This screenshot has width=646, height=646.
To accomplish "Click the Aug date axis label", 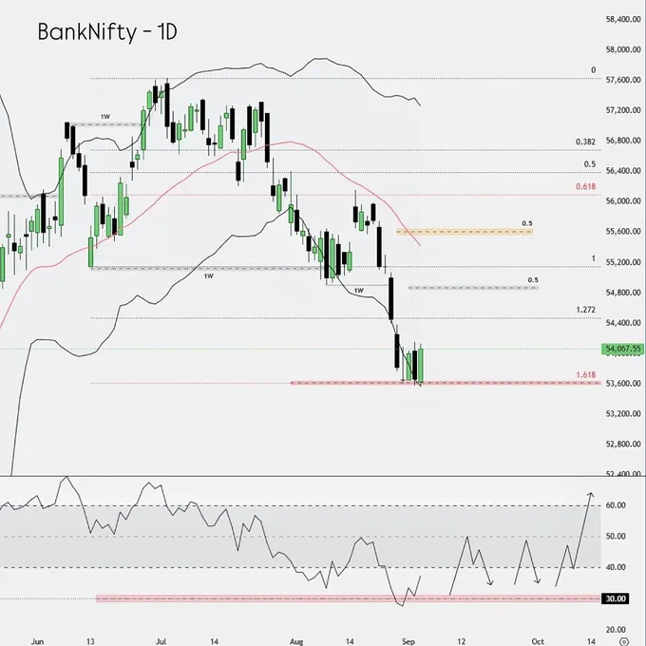I will click(296, 641).
